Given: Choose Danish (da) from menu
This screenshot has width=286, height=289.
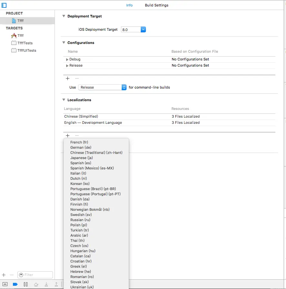Looking at the screenshot, I should [96, 199].
